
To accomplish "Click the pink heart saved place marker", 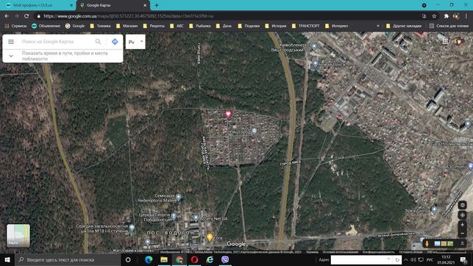I will tap(228, 114).
